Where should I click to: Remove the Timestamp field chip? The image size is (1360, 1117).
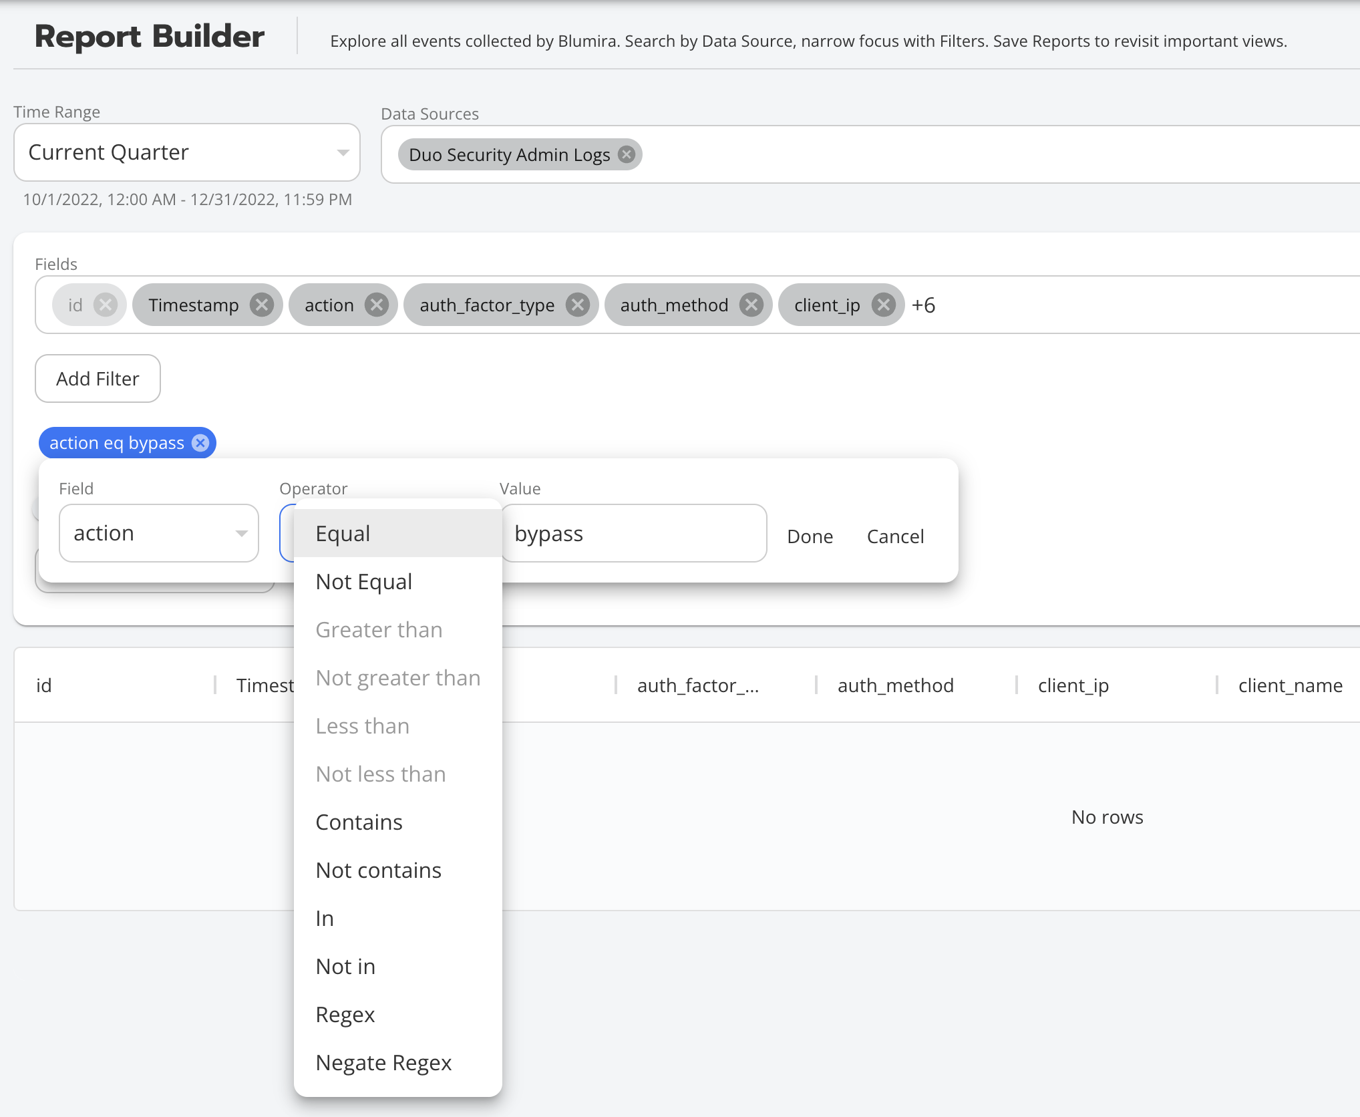click(x=261, y=305)
